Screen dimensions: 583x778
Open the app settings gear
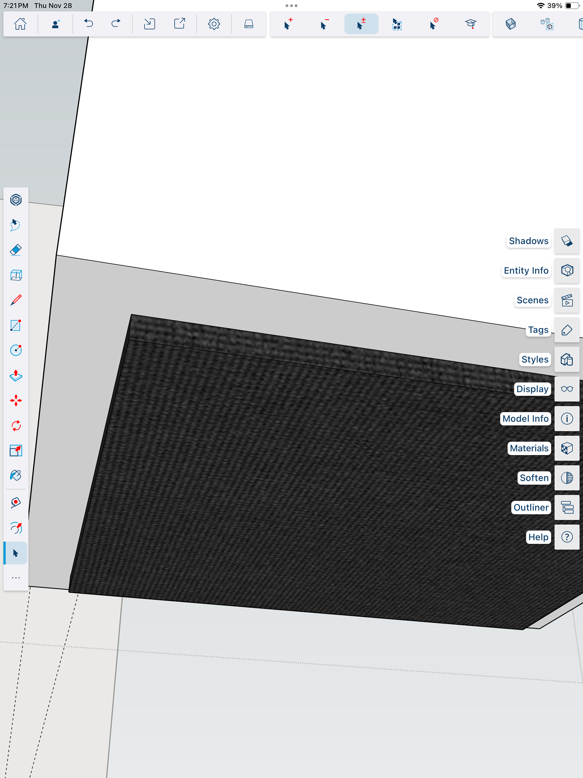coord(214,24)
